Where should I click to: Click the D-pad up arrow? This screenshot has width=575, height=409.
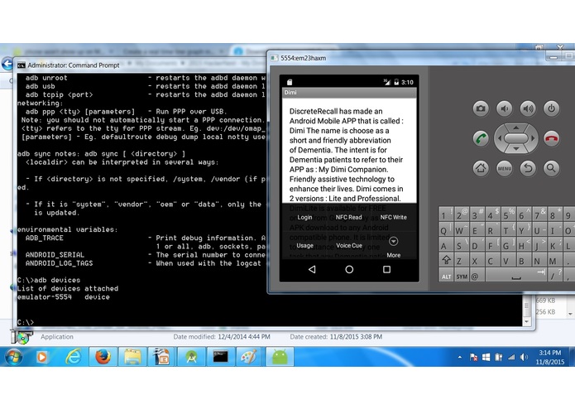pos(516,128)
